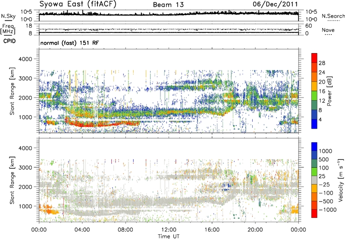Click the '08:00' time axis label
345x239 pixels.
click(125, 230)
